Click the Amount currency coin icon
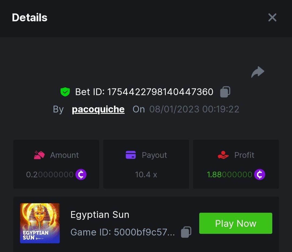 tap(81, 175)
